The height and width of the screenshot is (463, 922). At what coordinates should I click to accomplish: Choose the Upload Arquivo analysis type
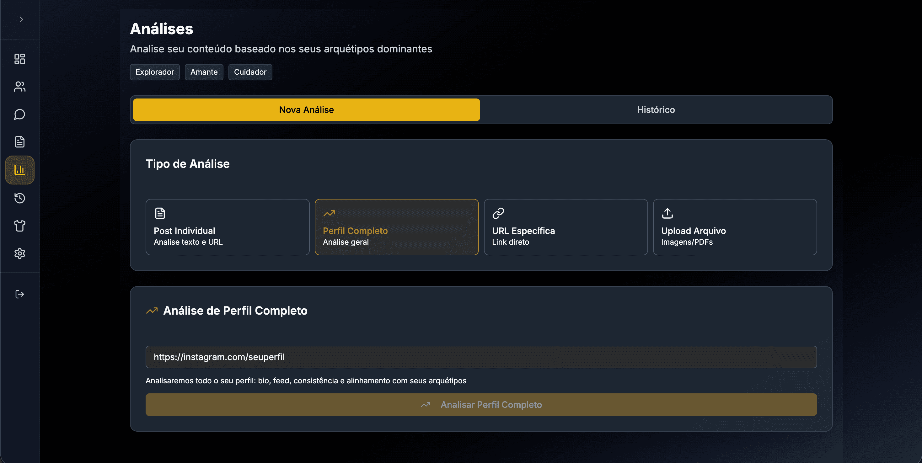point(735,227)
